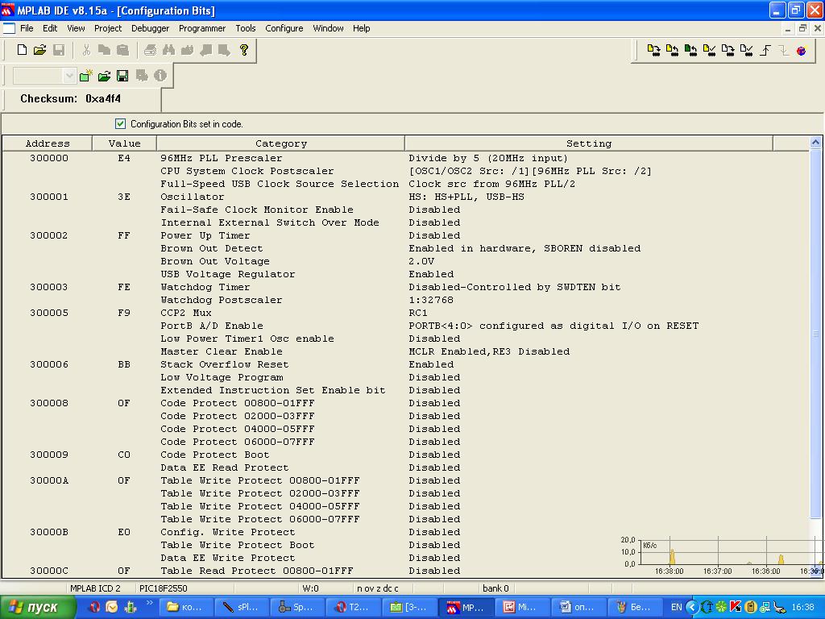The image size is (825, 619).
Task: Open the Windows Start button labeled пуск
Action: tap(34, 607)
